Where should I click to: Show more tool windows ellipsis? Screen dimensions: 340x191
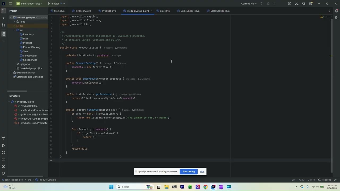click(x=3, y=41)
